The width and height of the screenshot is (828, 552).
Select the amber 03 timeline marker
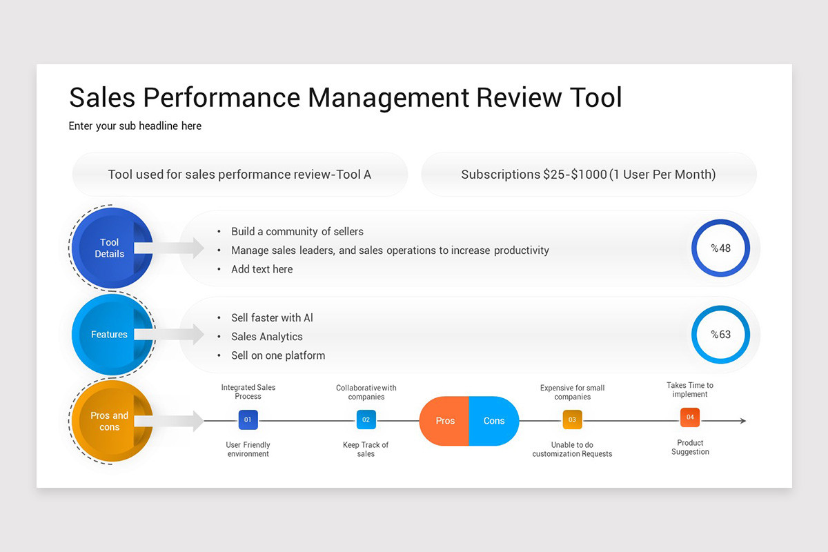[x=572, y=420]
